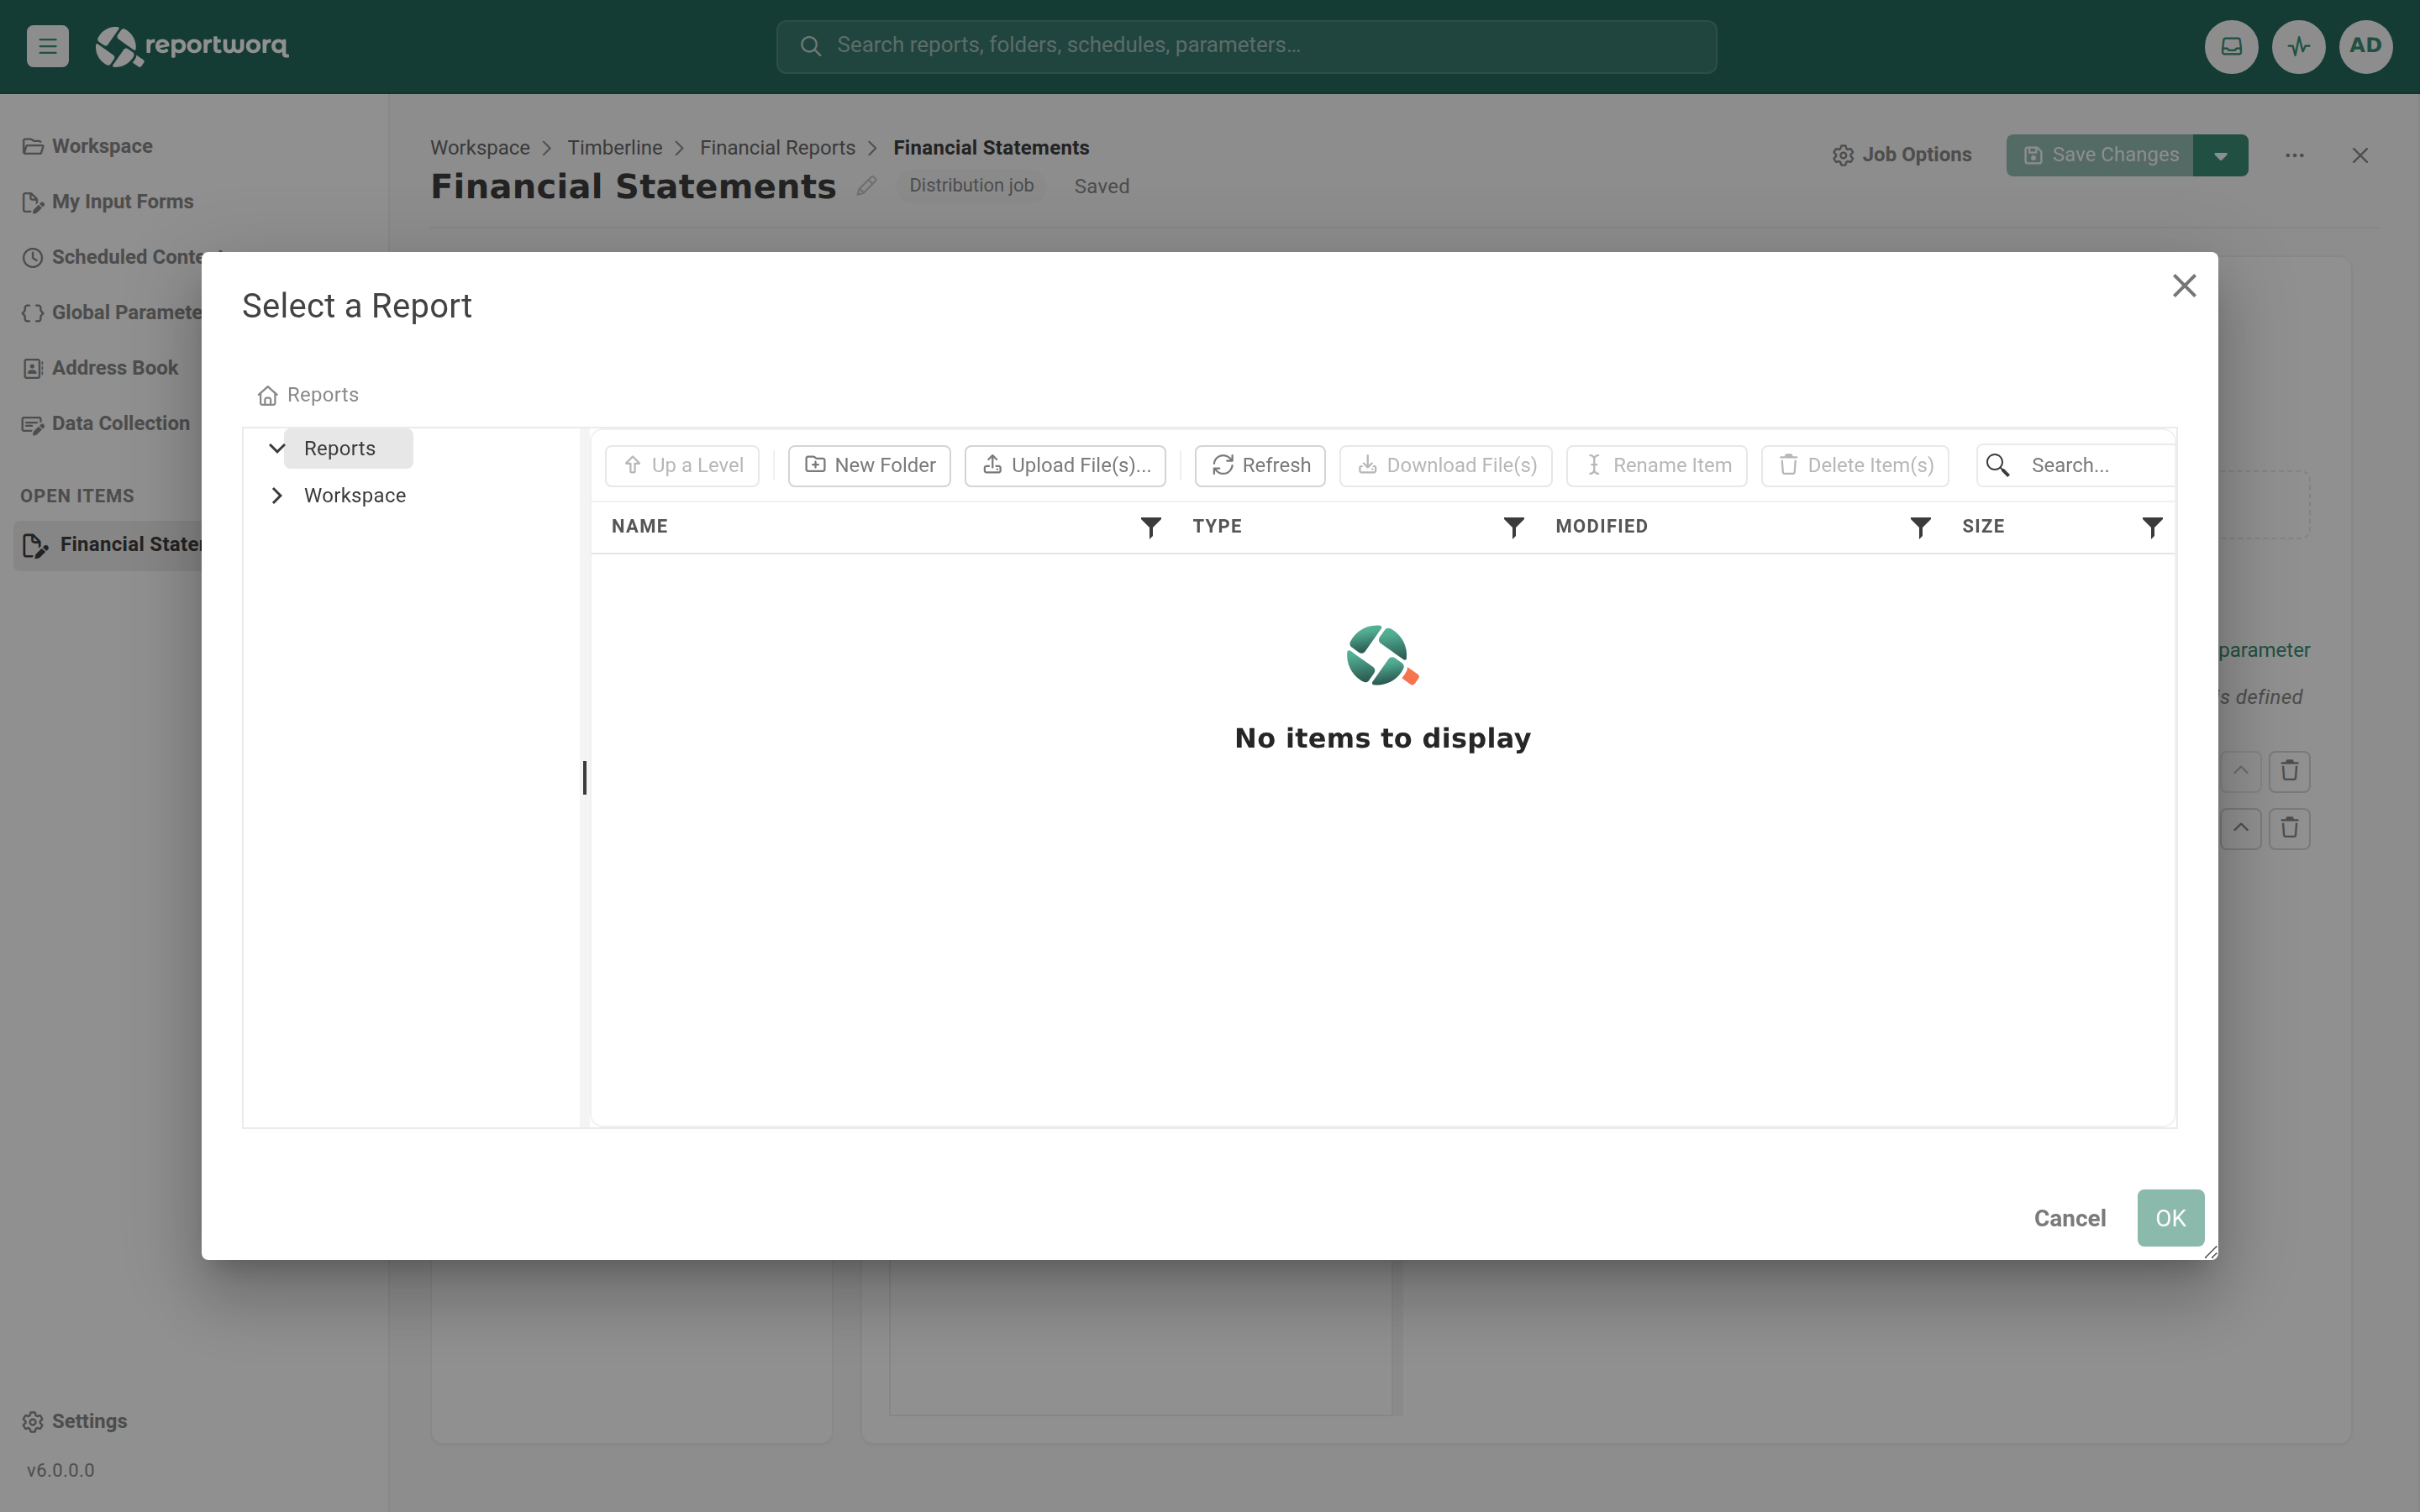Click the home icon in Reports breadcrumb
This screenshot has width=2420, height=1512.
pyautogui.click(x=267, y=396)
